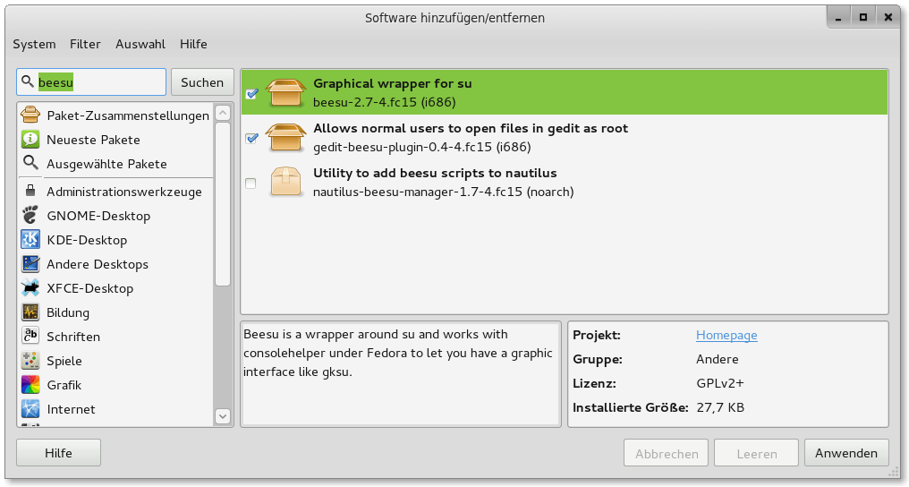Click the GPLv2+ license value
This screenshot has width=909, height=487.
pos(720,383)
